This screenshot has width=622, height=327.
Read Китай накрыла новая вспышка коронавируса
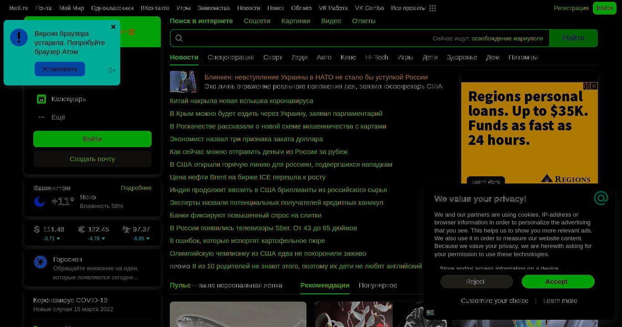241,101
